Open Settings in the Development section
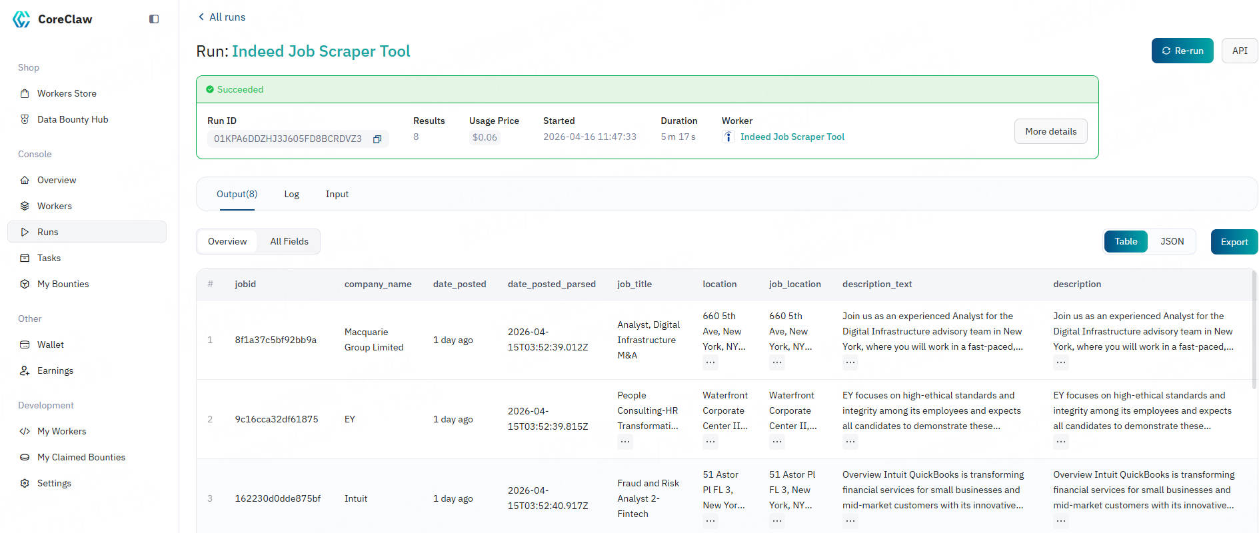This screenshot has height=533, width=1259. pos(54,483)
